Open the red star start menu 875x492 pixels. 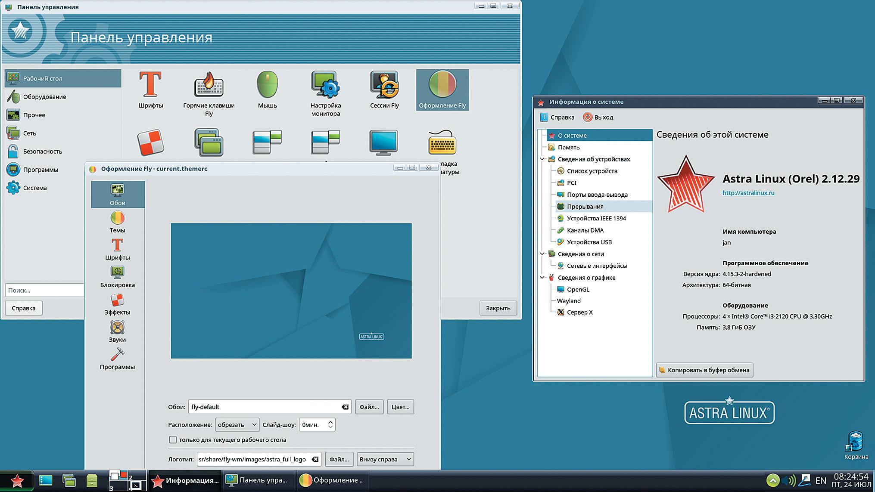pos(17,481)
